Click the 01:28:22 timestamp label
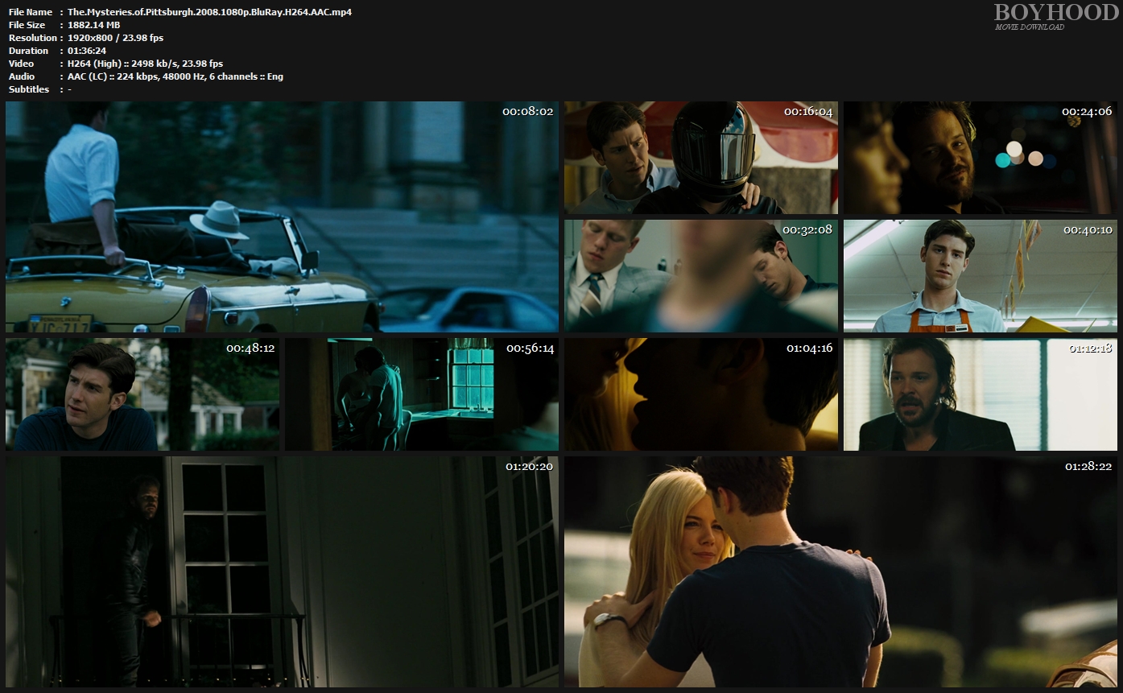 pos(1088,467)
